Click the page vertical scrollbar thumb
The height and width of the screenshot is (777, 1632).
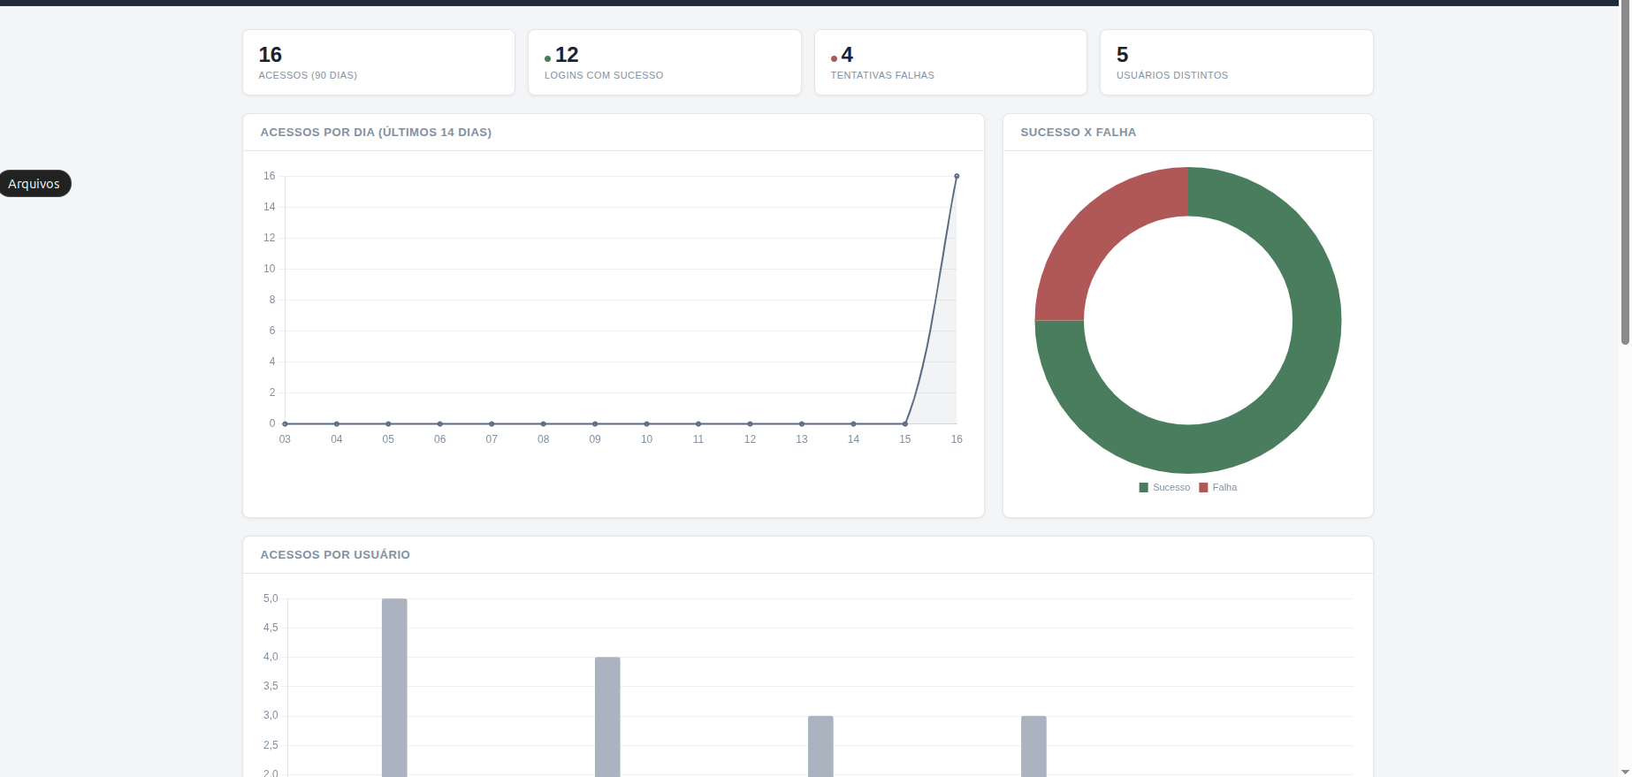pos(1625,172)
